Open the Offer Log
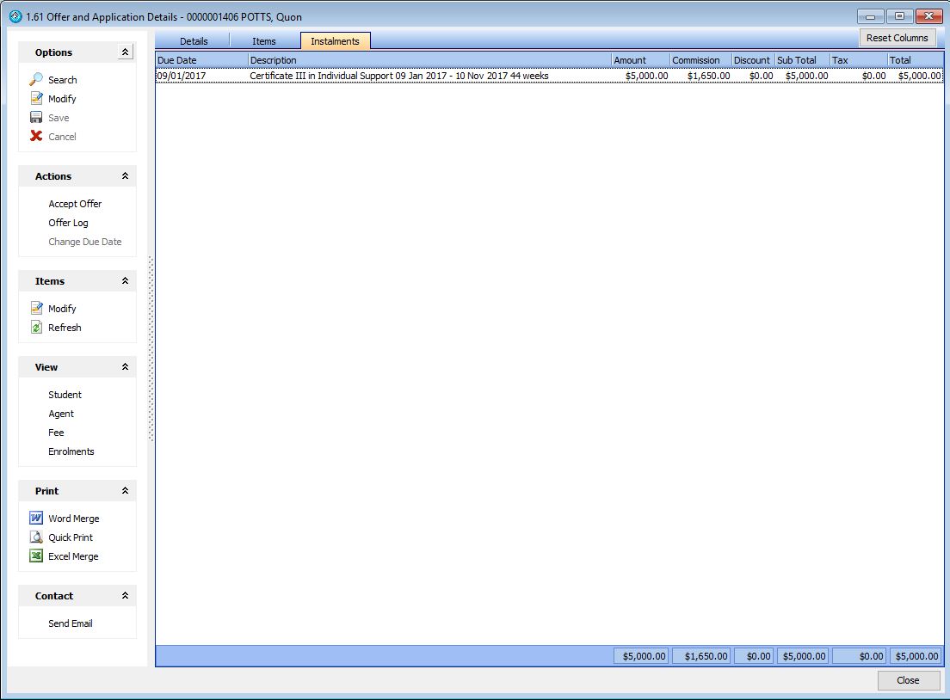The width and height of the screenshot is (950, 700). point(68,223)
